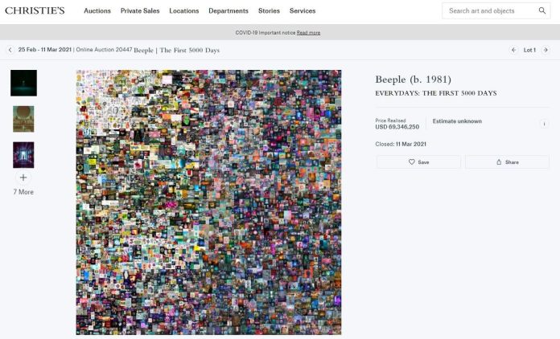The width and height of the screenshot is (560, 339).
Task: Open the Auctions menu
Action: tap(97, 11)
